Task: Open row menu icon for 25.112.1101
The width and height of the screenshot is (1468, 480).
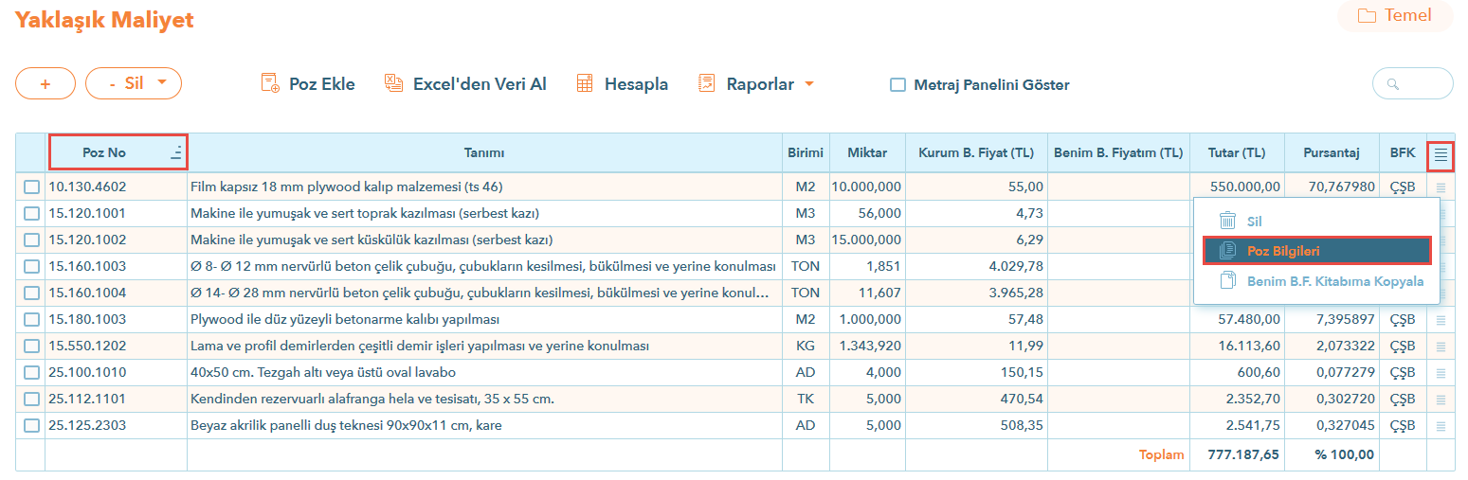Action: [1441, 400]
